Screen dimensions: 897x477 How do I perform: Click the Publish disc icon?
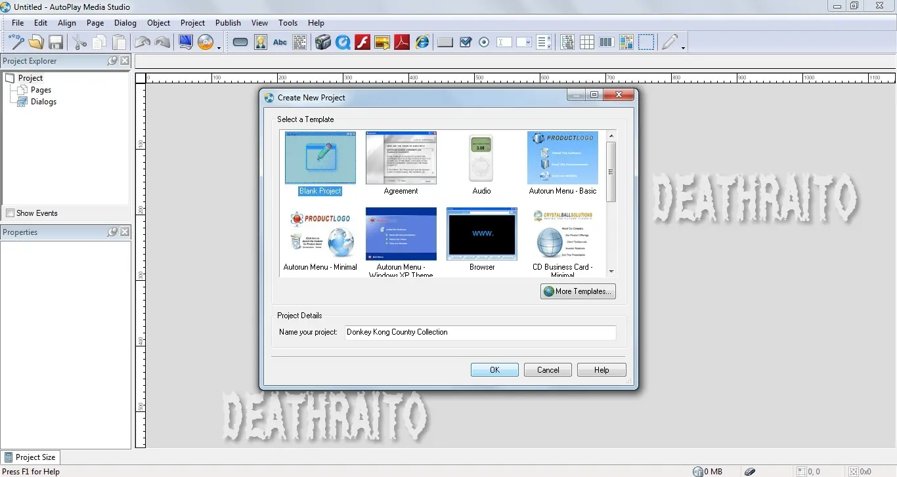(x=206, y=43)
